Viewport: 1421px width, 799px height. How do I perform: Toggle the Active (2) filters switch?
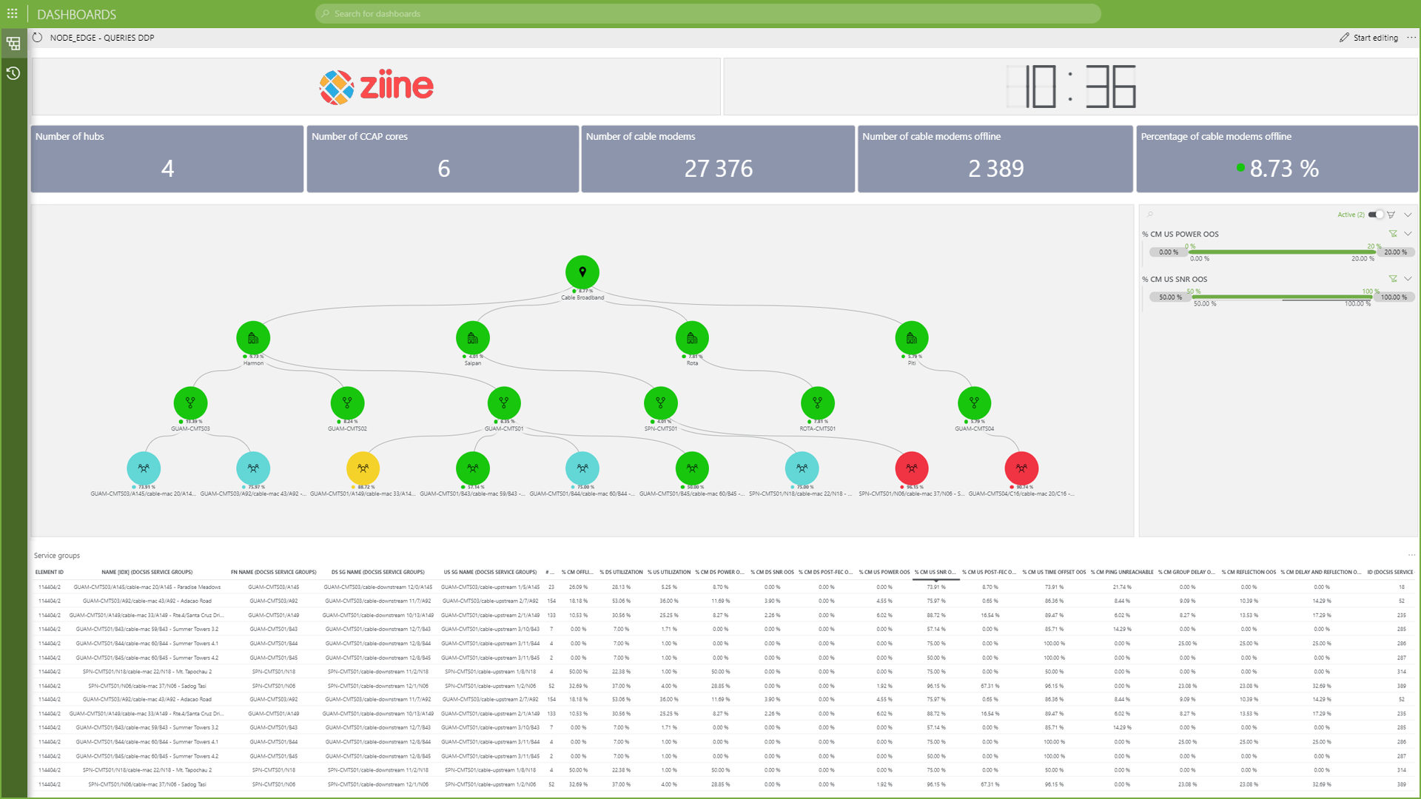[x=1376, y=215]
